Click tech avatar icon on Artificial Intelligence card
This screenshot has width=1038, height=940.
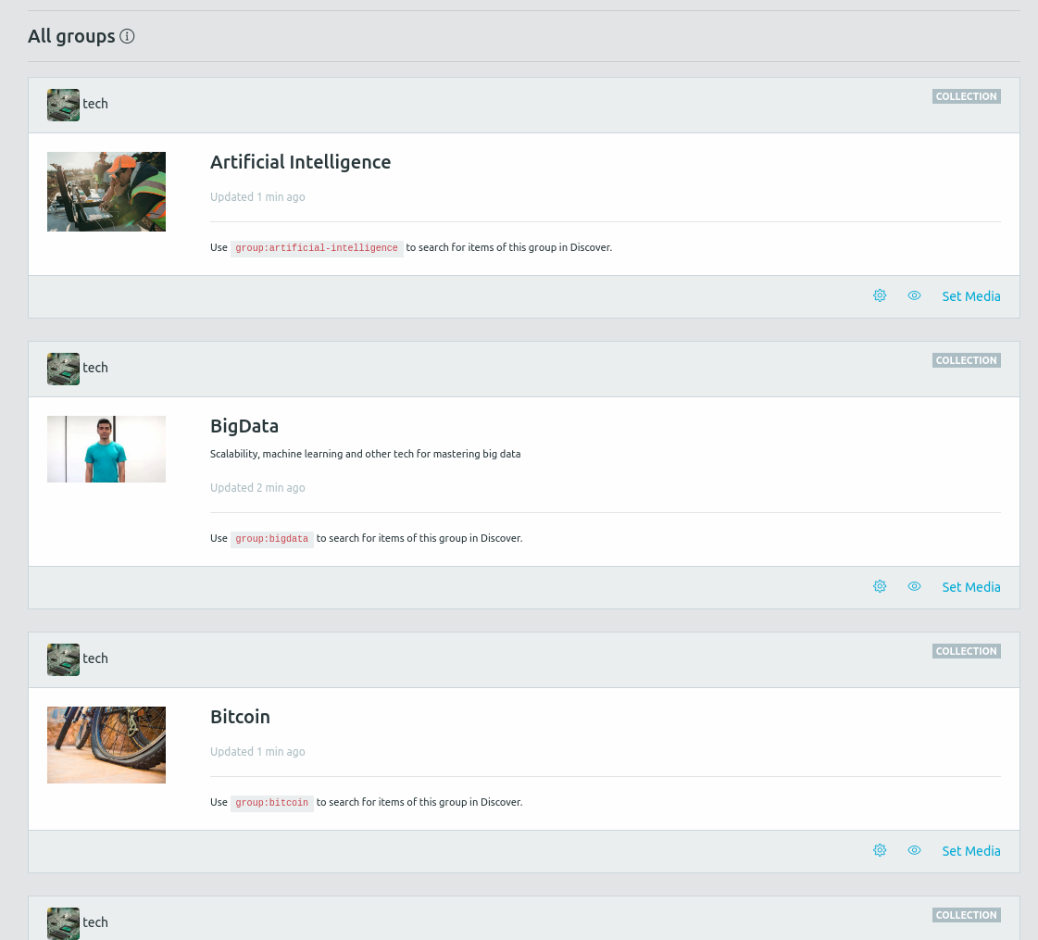point(63,105)
